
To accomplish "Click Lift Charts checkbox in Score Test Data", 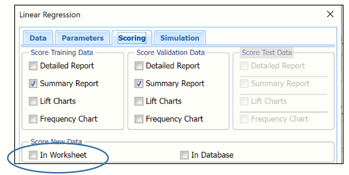I will point(244,101).
